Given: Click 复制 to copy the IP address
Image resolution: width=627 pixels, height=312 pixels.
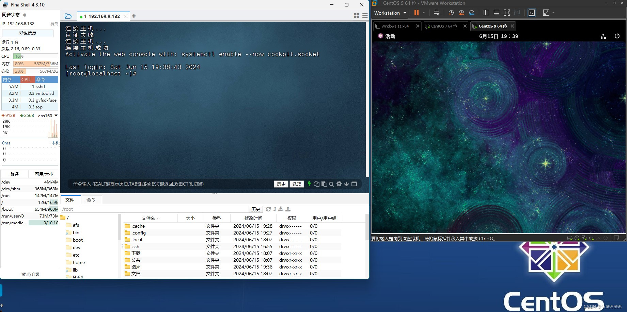Looking at the screenshot, I should (x=55, y=23).
